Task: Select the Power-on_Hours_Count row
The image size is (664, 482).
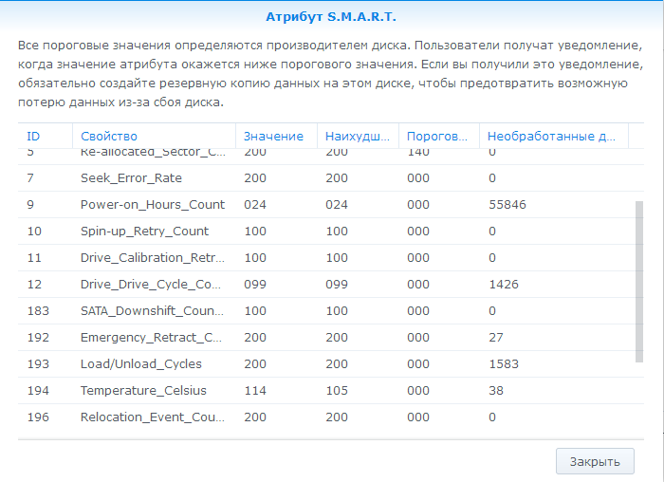Action: pos(153,204)
